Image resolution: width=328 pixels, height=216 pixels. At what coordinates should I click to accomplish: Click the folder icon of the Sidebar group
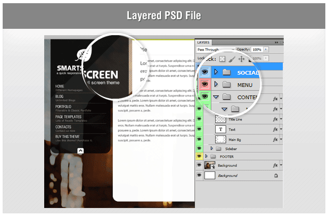(x=218, y=149)
